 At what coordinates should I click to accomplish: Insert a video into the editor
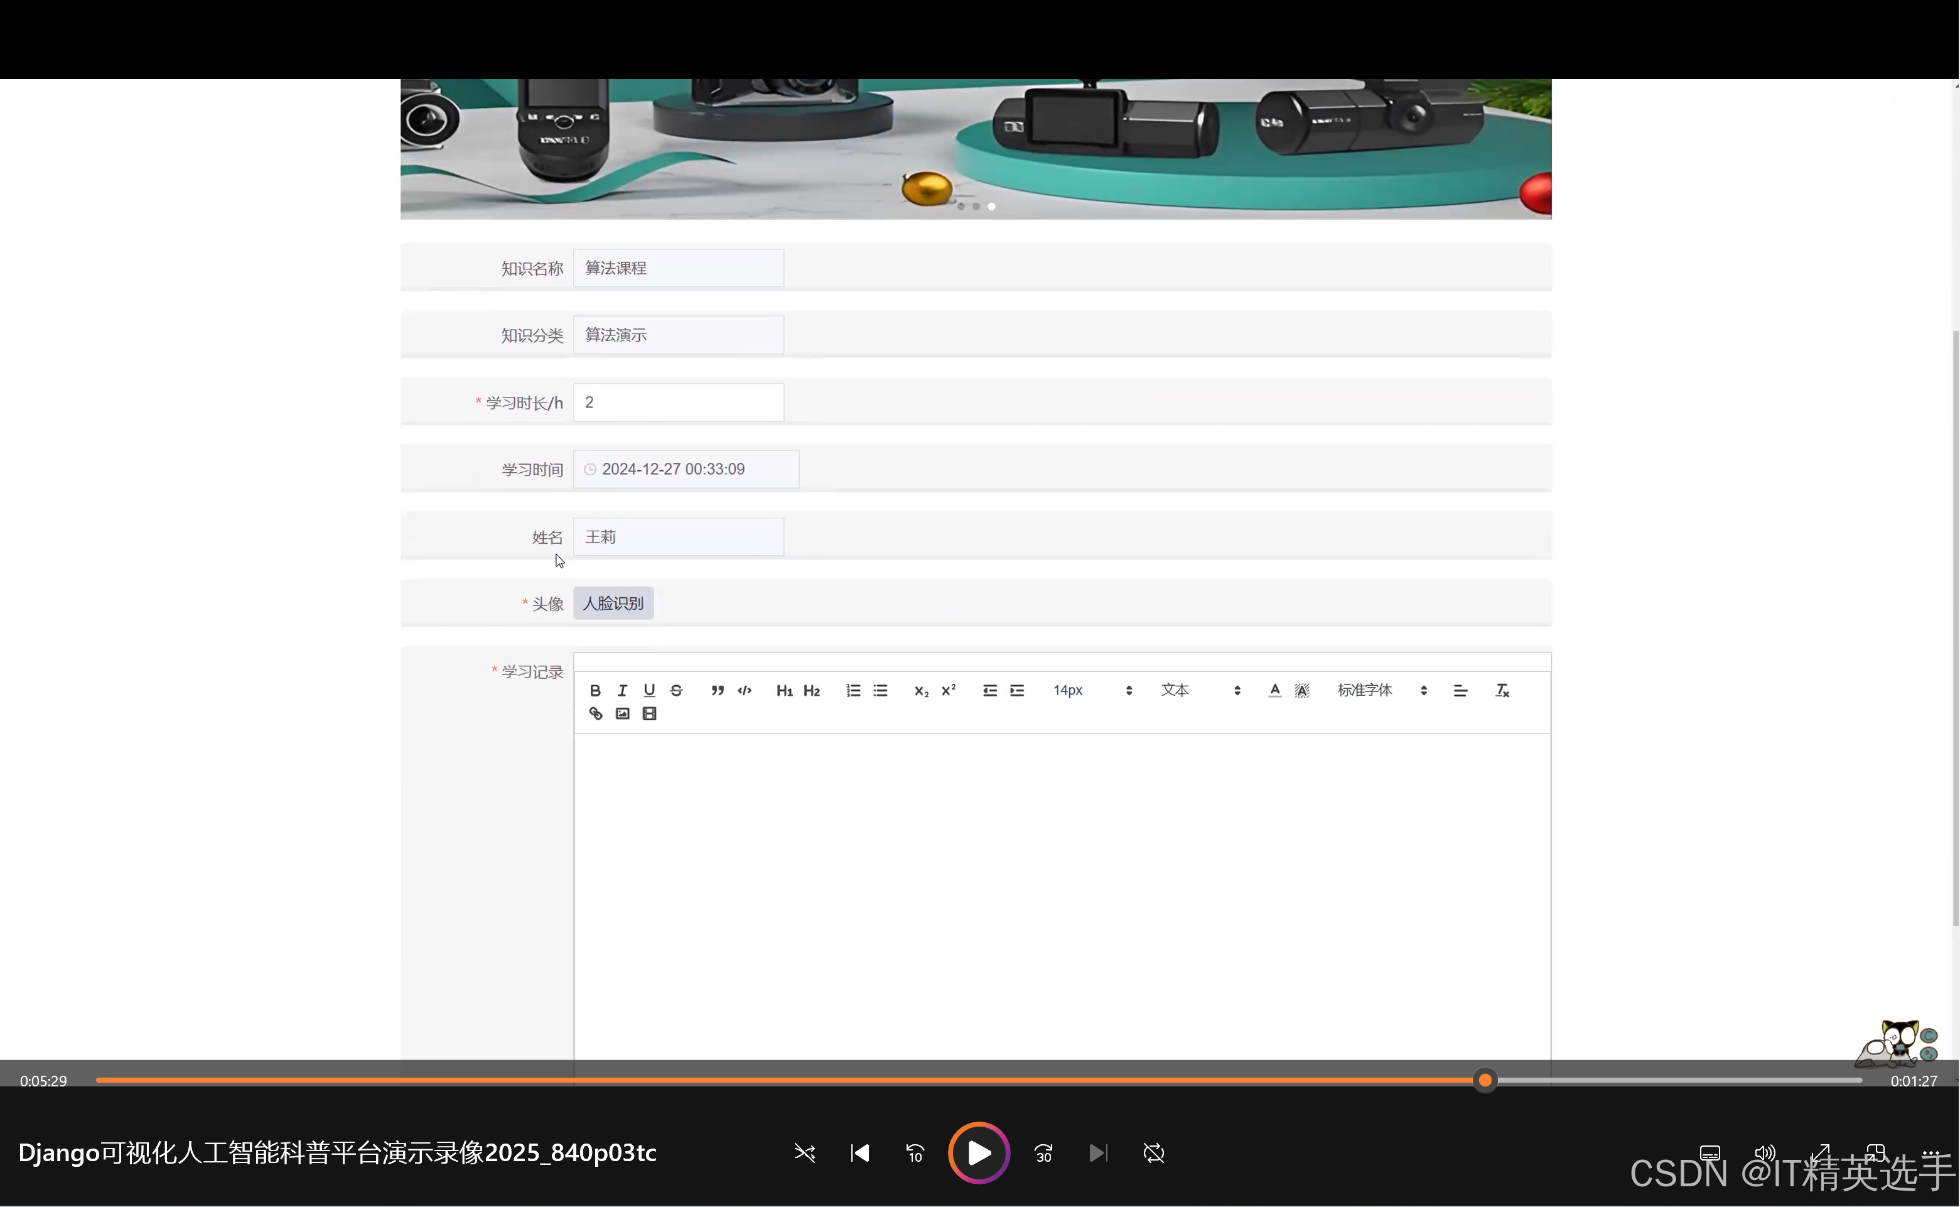coord(650,713)
